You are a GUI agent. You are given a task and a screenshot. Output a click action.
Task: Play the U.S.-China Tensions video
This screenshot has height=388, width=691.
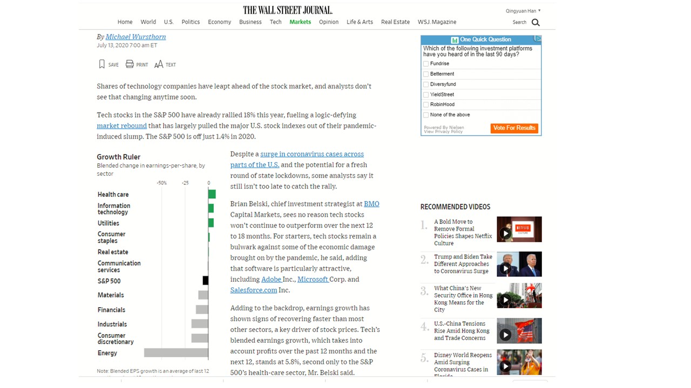point(505,335)
